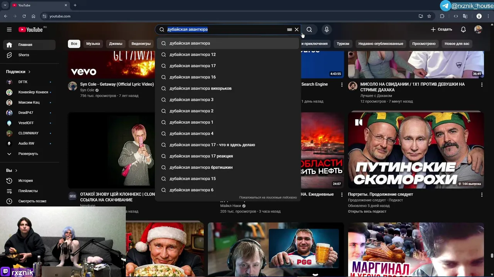Expand subscriptions list with Развернуть

tap(29, 154)
